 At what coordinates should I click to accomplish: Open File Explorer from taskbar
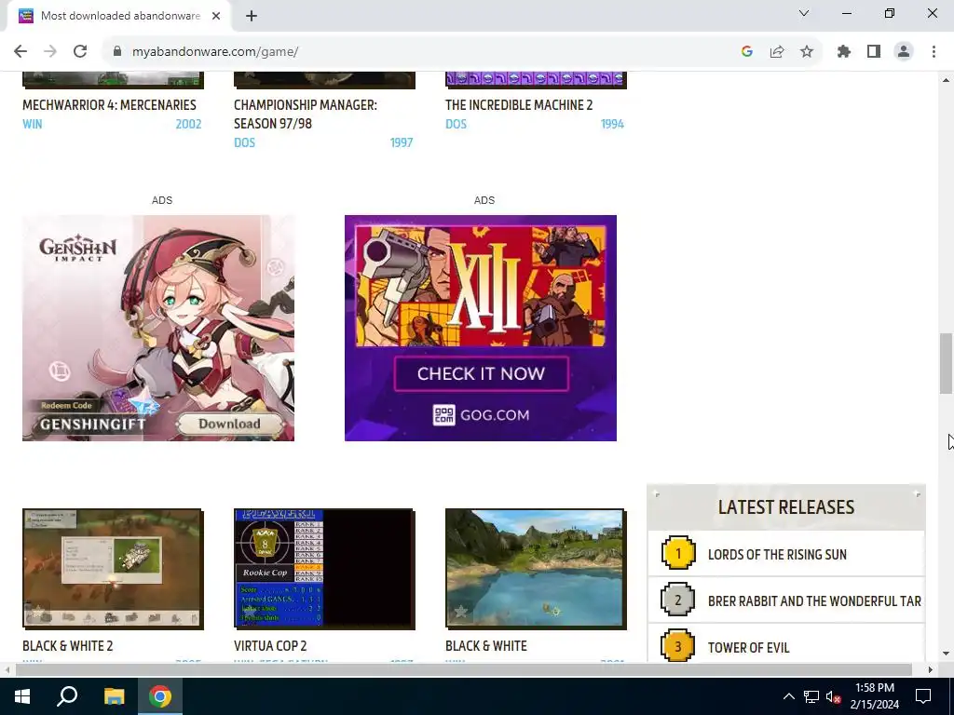114,696
